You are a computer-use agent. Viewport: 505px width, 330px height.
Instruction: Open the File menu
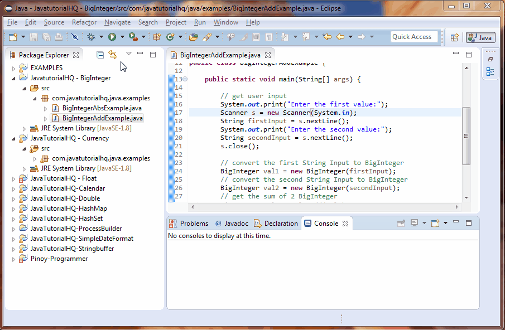[x=12, y=22]
